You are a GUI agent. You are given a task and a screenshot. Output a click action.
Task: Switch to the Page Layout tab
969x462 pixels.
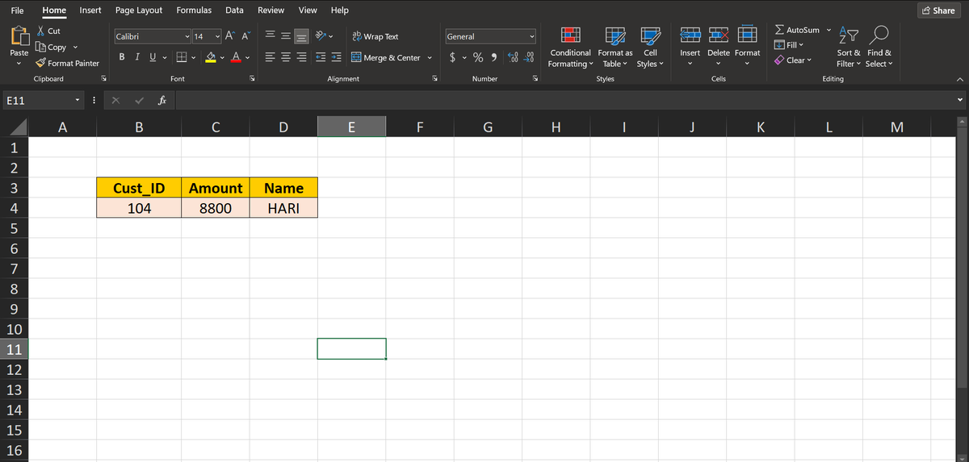point(139,10)
